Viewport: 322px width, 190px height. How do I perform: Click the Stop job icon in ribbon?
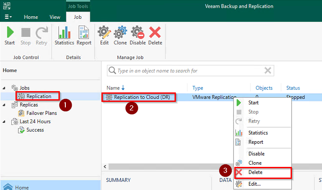[x=26, y=33]
